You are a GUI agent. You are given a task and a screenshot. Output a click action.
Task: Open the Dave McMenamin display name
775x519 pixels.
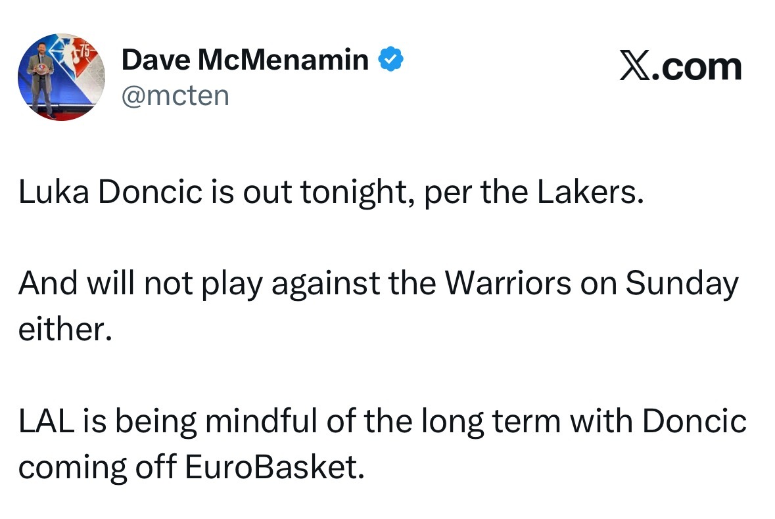click(245, 60)
